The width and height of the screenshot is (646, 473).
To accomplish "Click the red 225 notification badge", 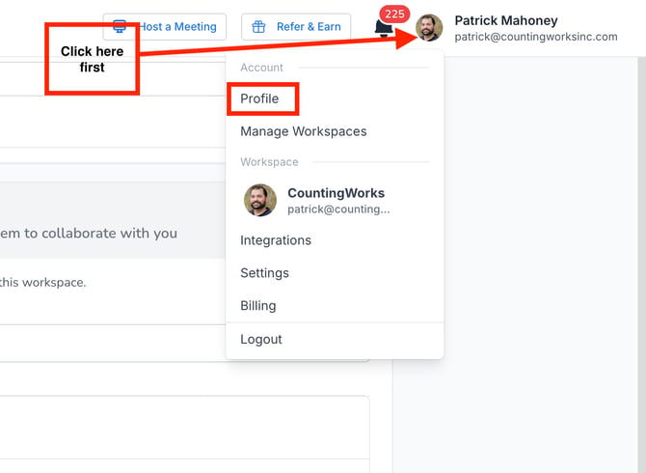I will click(x=394, y=14).
